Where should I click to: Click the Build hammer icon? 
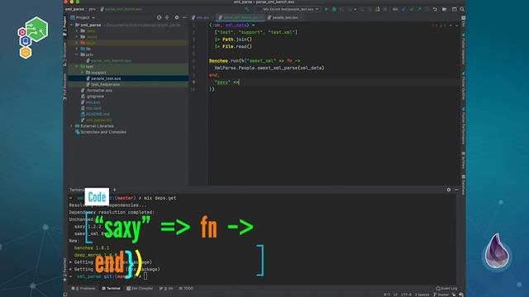point(247,9)
